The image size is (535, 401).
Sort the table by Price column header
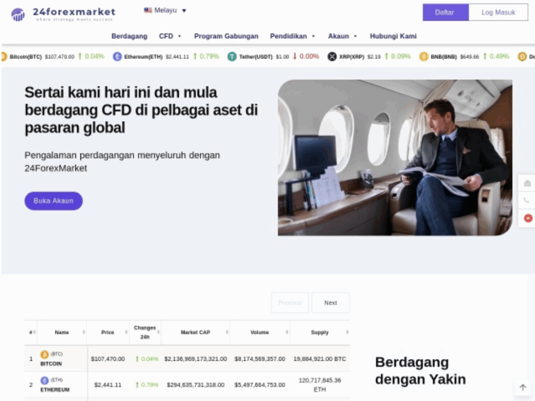click(x=108, y=332)
